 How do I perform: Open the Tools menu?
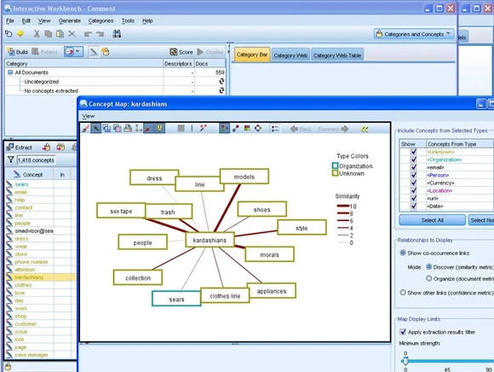click(x=128, y=20)
